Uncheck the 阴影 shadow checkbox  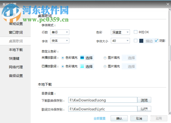click(157, 41)
